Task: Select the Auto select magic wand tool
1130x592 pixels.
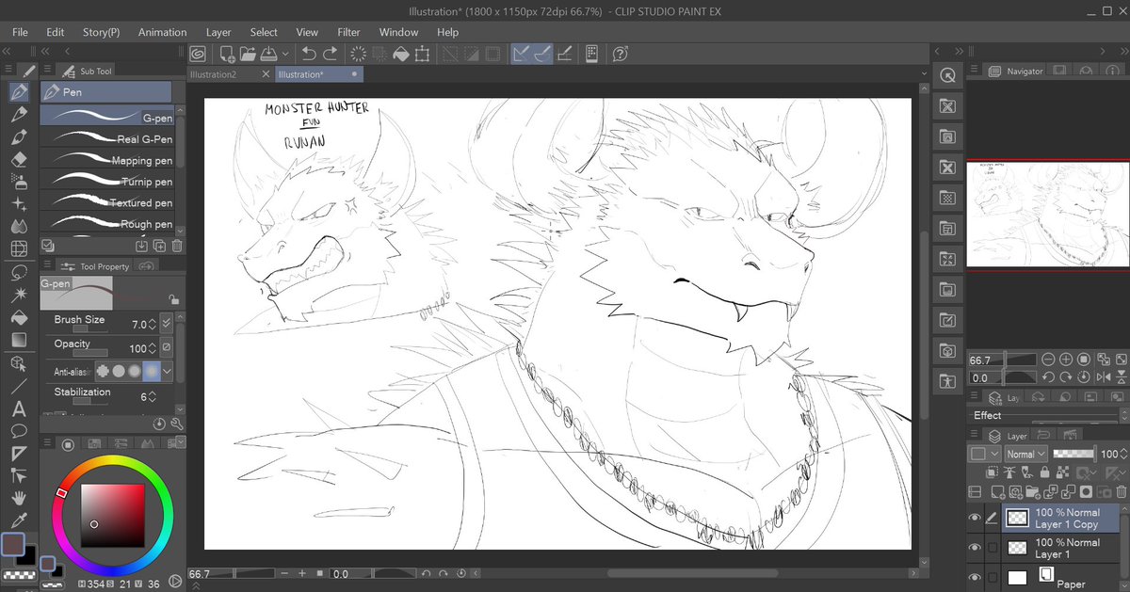Action: (x=19, y=296)
